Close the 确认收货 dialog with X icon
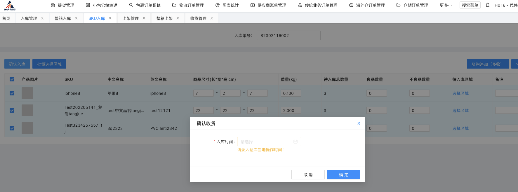Image resolution: width=518 pixels, height=192 pixels. click(x=359, y=123)
